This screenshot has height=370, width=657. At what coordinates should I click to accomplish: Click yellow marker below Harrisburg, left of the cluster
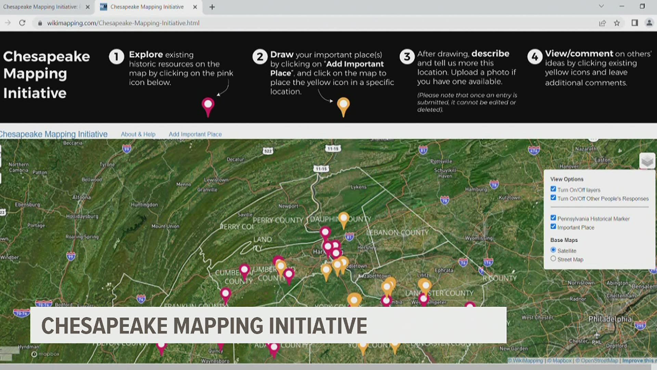tap(326, 272)
